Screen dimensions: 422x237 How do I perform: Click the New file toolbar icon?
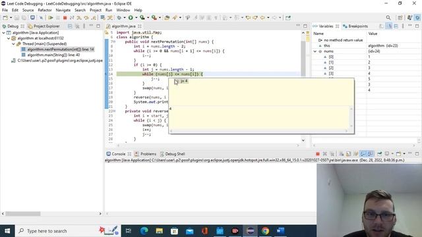tap(5, 18)
